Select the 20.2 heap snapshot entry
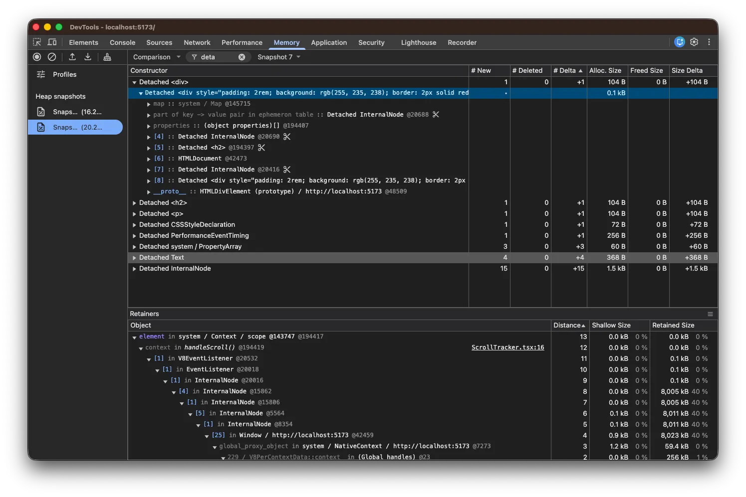The image size is (746, 497). point(75,127)
